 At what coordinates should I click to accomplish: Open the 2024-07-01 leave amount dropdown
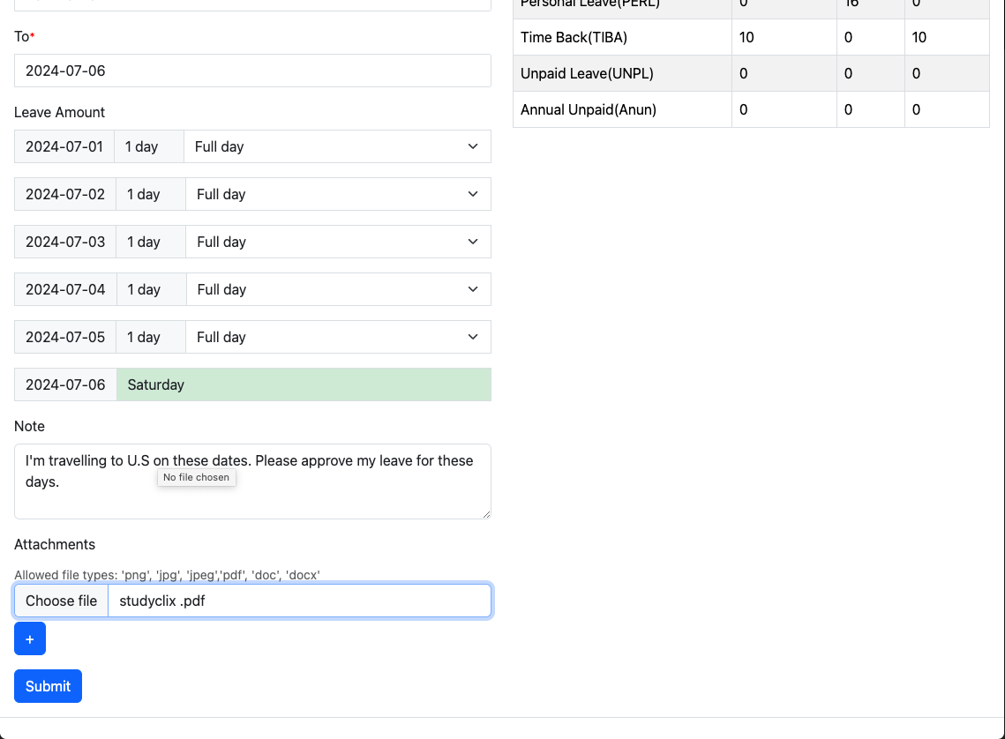point(337,146)
